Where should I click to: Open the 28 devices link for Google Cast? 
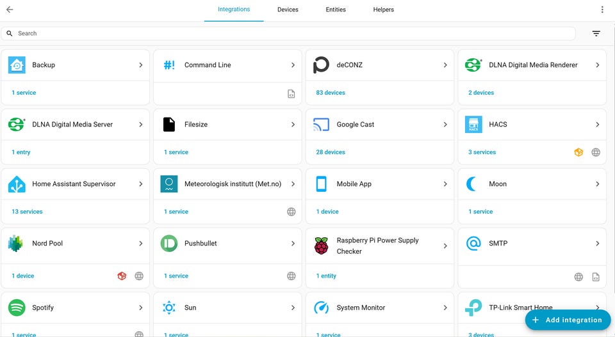(x=331, y=152)
